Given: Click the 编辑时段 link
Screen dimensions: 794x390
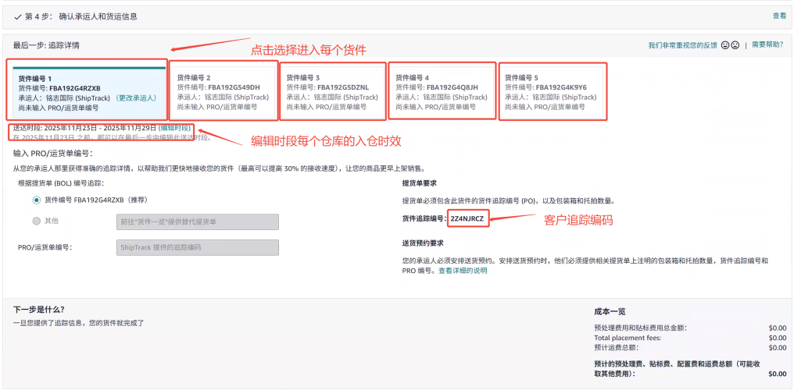Looking at the screenshot, I should click(x=175, y=129).
